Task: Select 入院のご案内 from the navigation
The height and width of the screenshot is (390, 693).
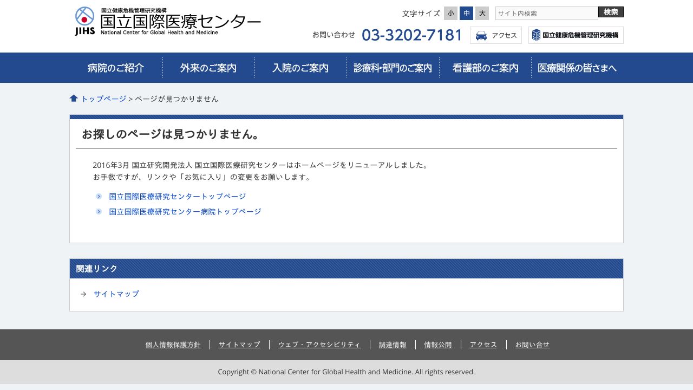Action: 300,68
